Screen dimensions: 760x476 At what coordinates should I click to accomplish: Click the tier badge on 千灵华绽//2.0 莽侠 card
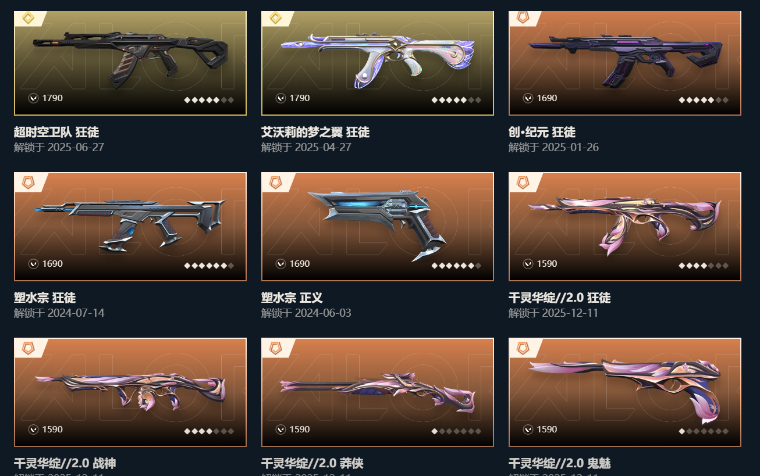(x=275, y=349)
